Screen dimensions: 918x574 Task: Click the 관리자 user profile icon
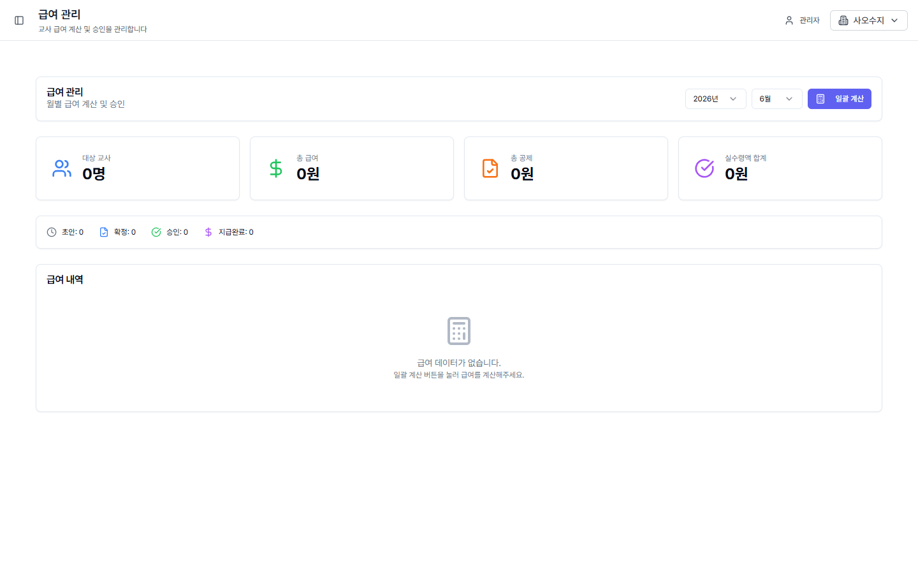coord(789,20)
